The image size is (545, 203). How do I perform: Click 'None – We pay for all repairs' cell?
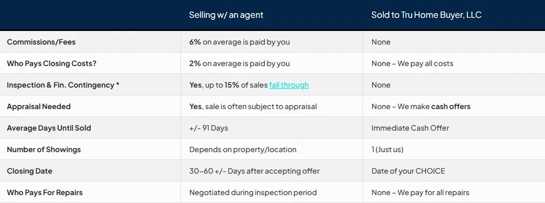tap(420, 193)
